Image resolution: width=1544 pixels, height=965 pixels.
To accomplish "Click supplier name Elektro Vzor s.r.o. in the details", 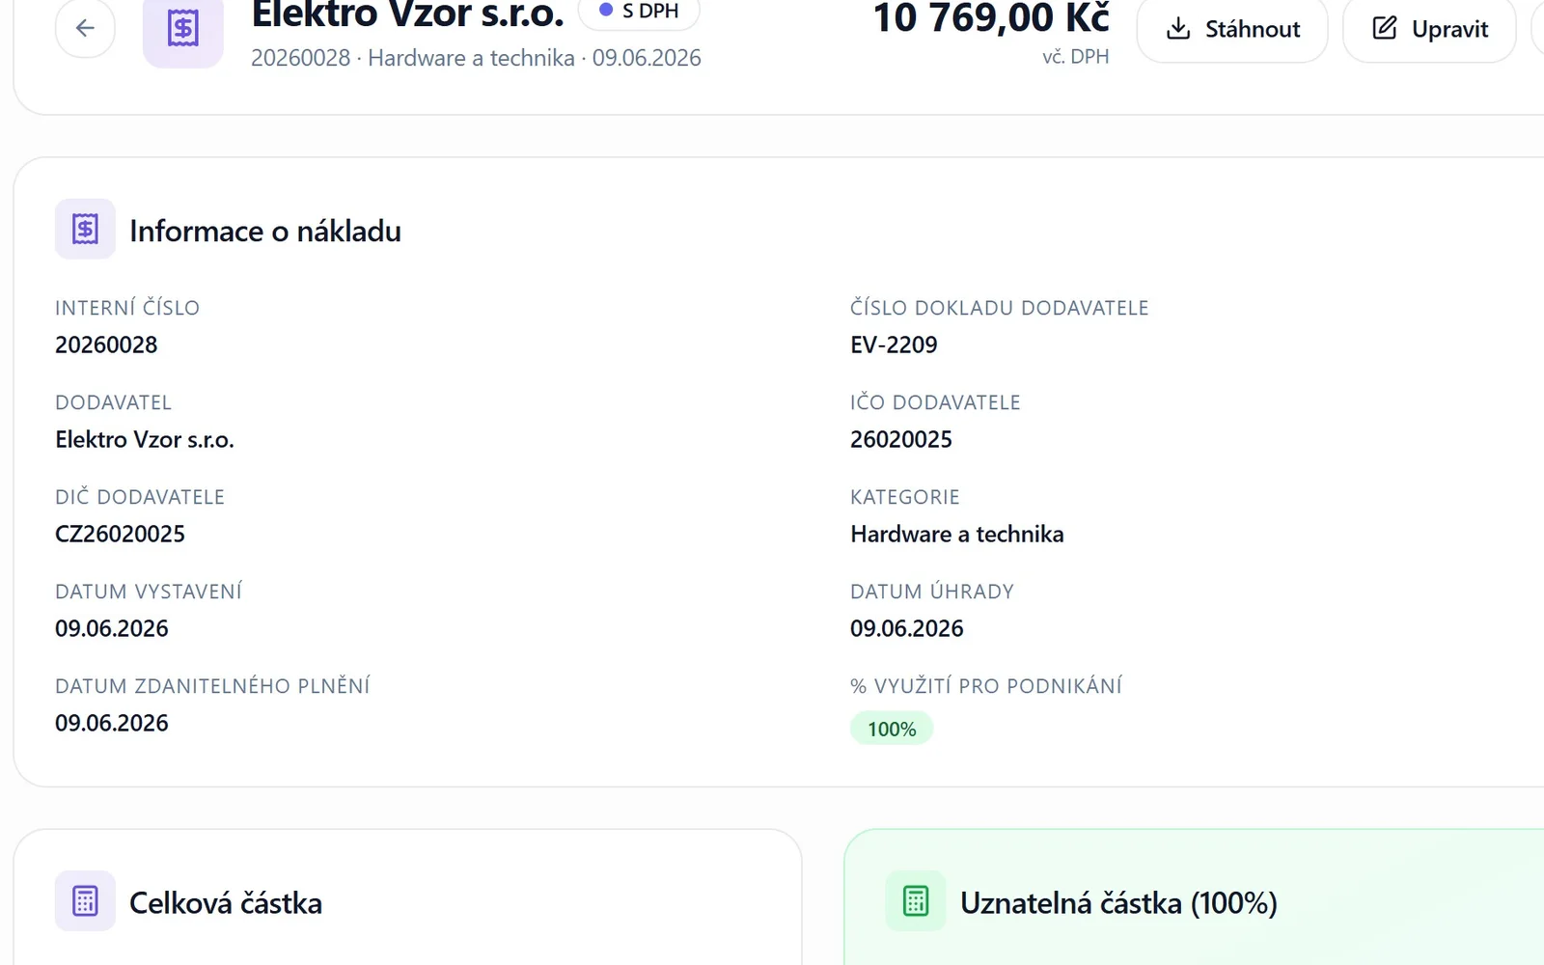I will [x=145, y=439].
